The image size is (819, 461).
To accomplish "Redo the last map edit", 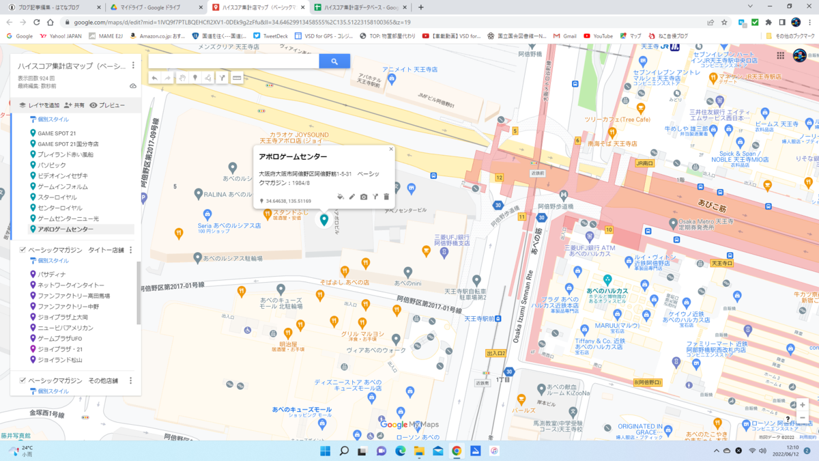I will (x=167, y=79).
